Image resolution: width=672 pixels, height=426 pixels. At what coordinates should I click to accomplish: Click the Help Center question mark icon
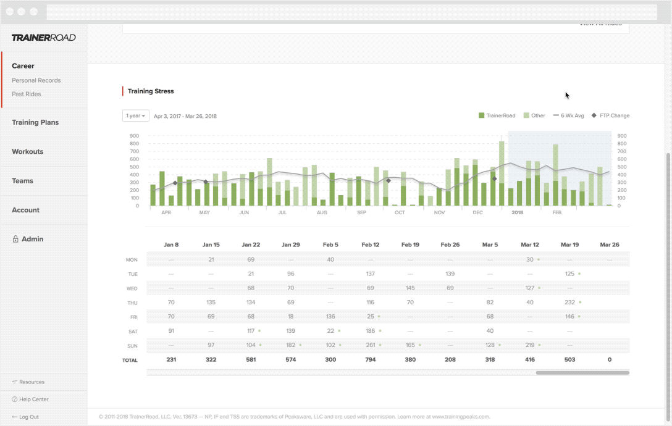(15, 399)
